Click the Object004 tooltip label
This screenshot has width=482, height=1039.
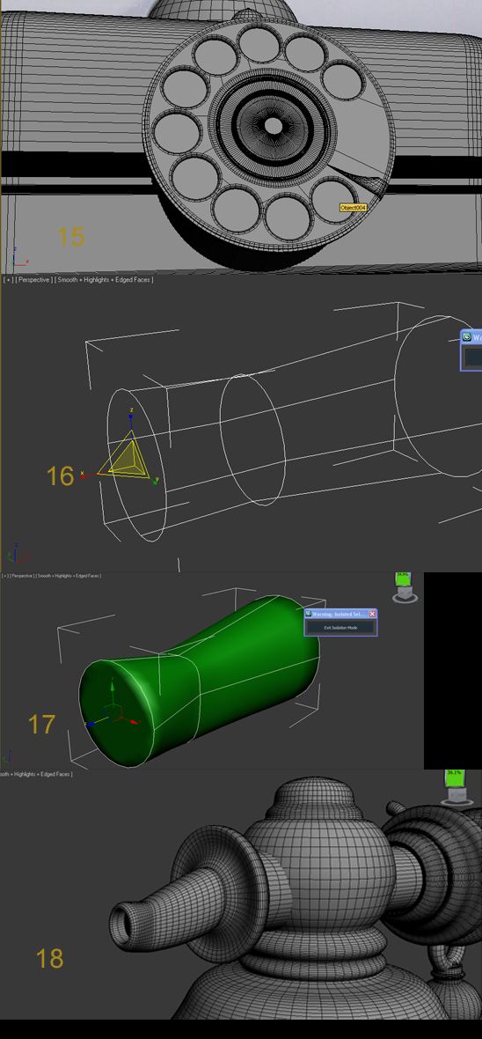[353, 208]
